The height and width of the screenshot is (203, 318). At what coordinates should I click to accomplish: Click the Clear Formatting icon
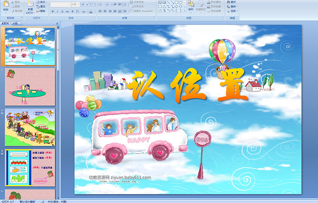pos(93,5)
